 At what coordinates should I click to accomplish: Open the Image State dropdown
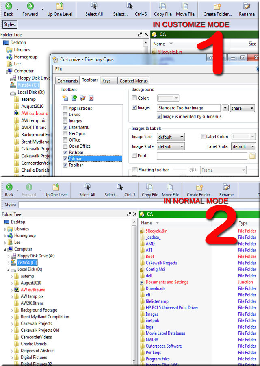[x=171, y=146]
